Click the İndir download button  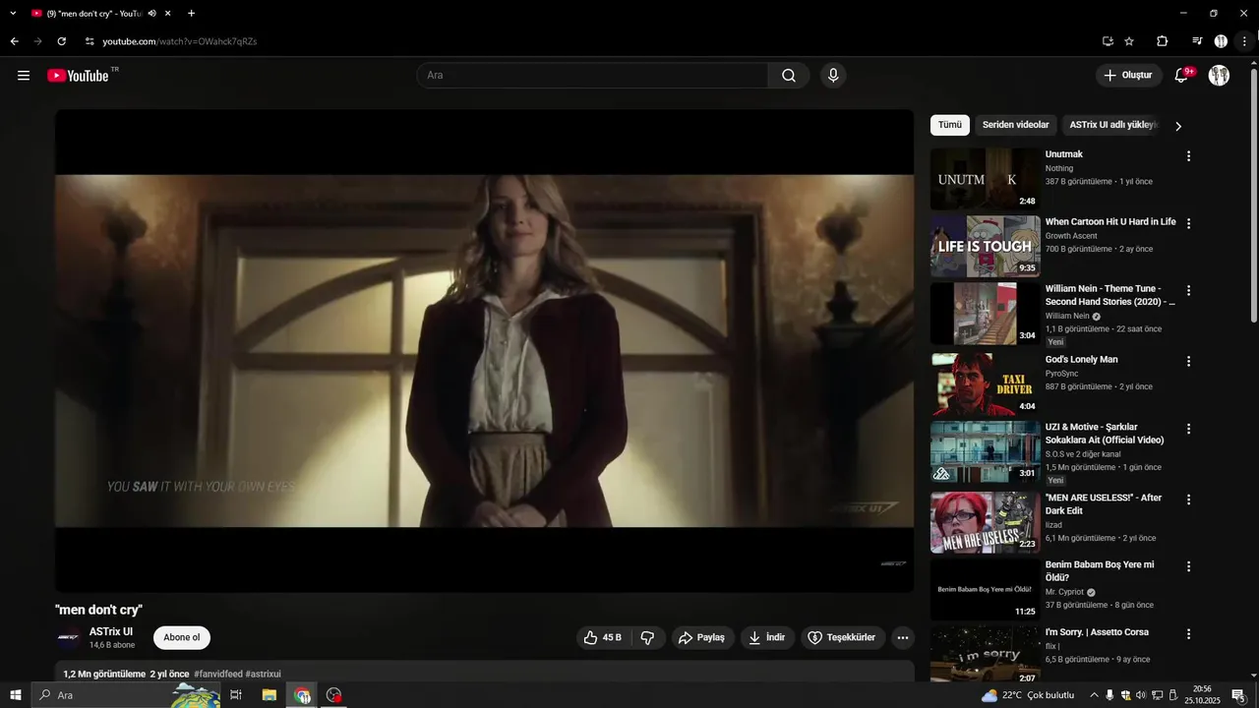pyautogui.click(x=767, y=637)
